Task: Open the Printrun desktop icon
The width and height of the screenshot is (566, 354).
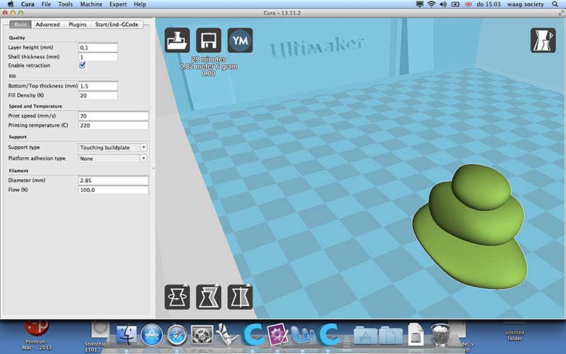Action: click(37, 334)
